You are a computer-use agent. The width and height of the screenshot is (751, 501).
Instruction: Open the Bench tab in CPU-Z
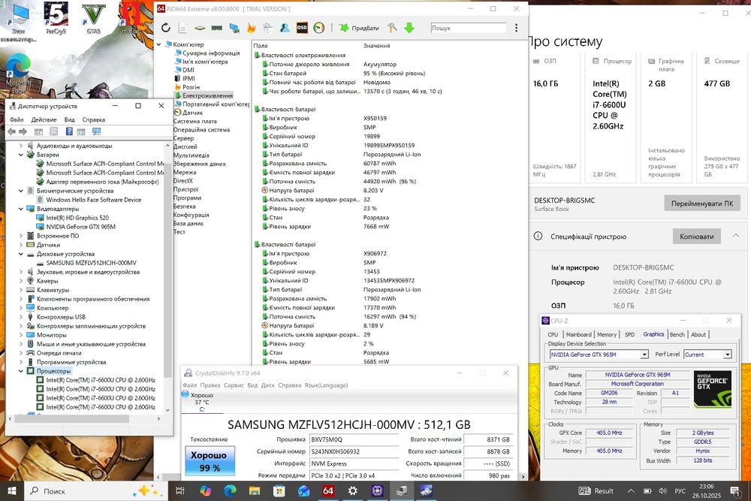[x=677, y=334]
